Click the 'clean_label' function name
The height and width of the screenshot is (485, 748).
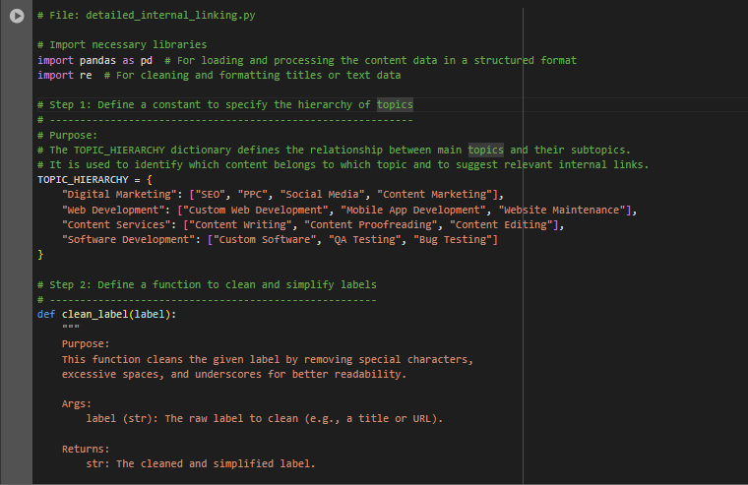pos(94,315)
